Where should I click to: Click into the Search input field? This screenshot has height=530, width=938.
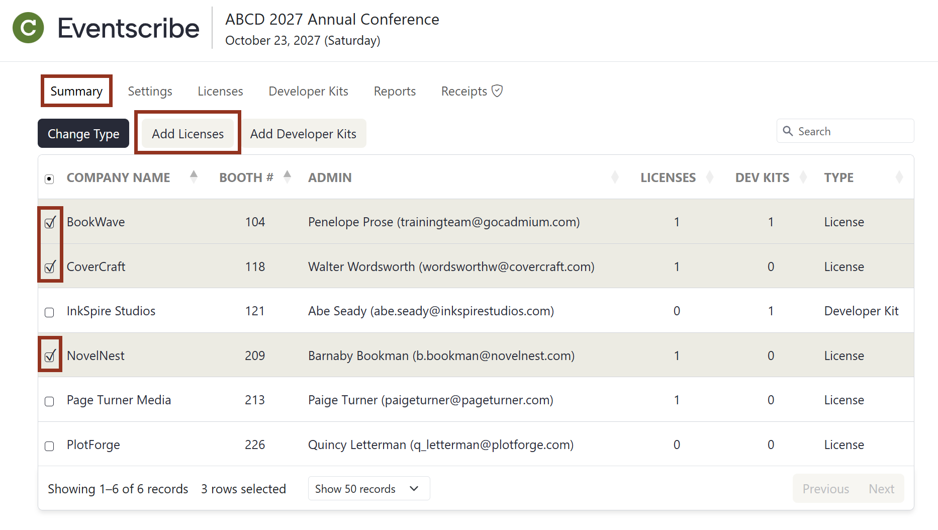click(x=845, y=131)
